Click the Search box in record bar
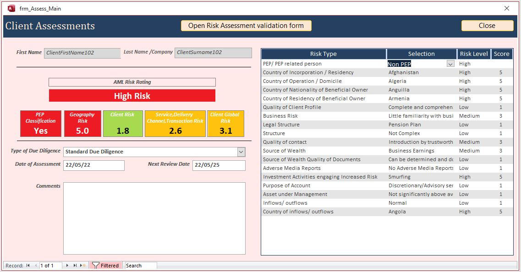The image size is (521, 272). 141,266
